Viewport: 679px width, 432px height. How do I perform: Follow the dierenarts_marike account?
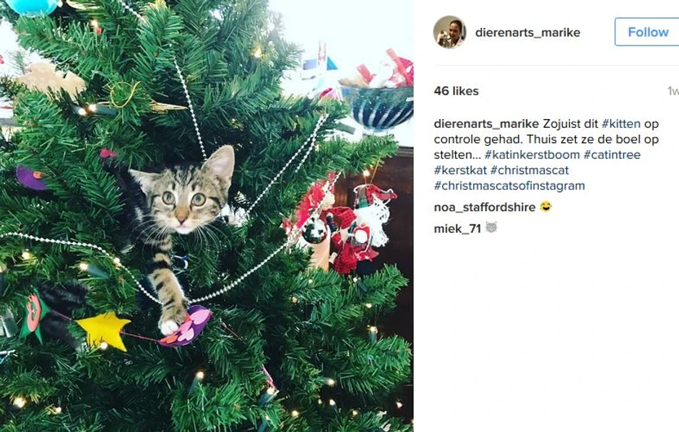(x=647, y=32)
